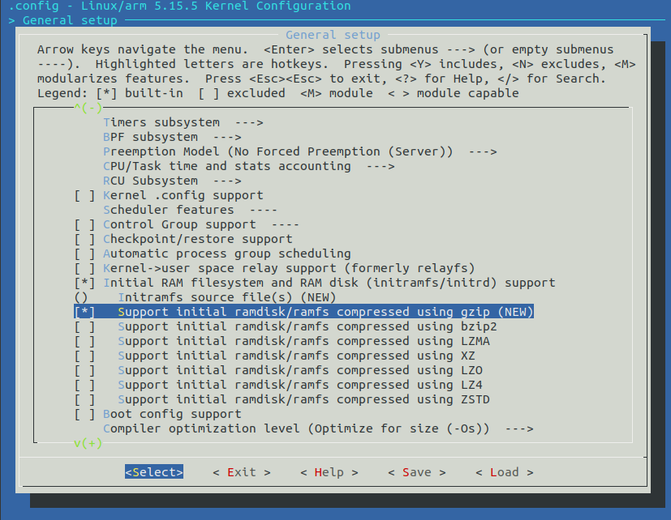
Task: Click the Save button
Action: click(x=417, y=471)
